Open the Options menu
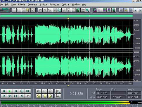Viewport: 142px width, 107px height. [x=65, y=5]
